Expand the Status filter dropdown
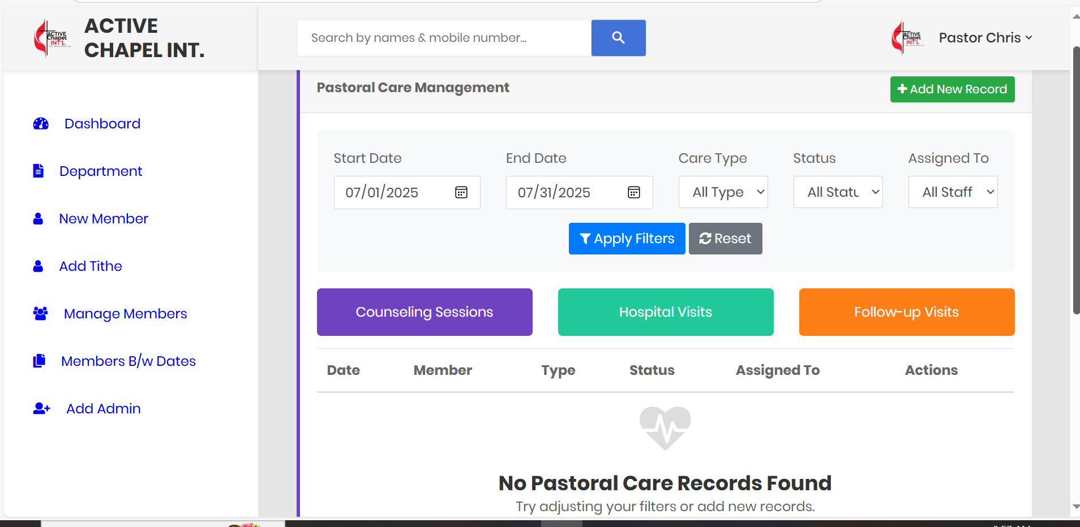 tap(838, 192)
